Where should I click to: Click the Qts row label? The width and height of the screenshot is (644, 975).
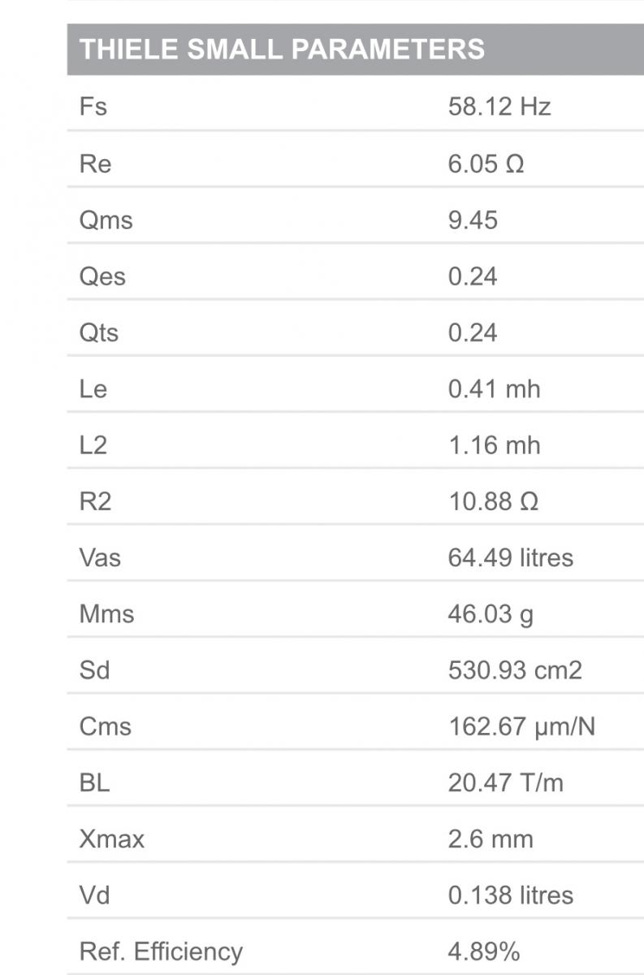click(99, 333)
